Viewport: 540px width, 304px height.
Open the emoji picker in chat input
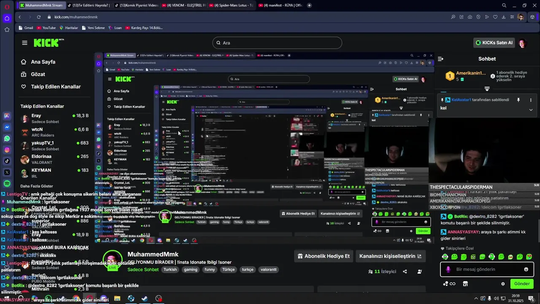tap(526, 269)
